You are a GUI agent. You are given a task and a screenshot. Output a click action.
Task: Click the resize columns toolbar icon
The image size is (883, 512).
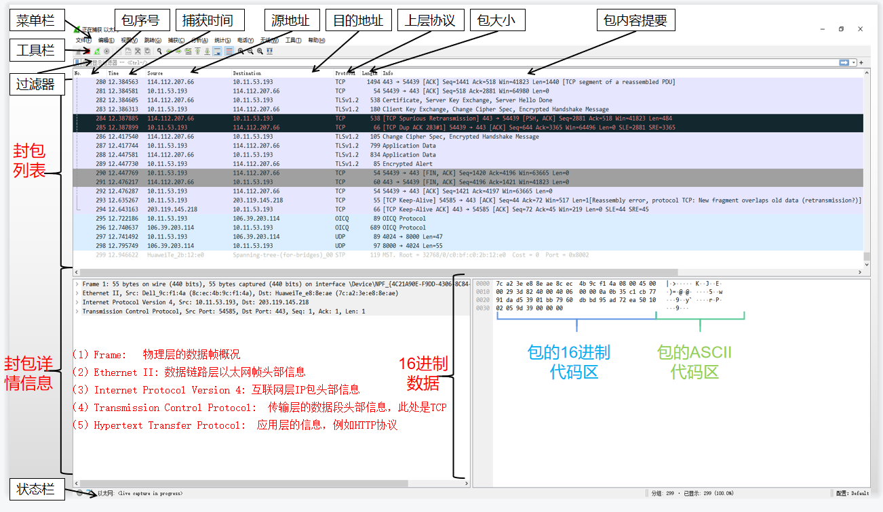(x=270, y=51)
